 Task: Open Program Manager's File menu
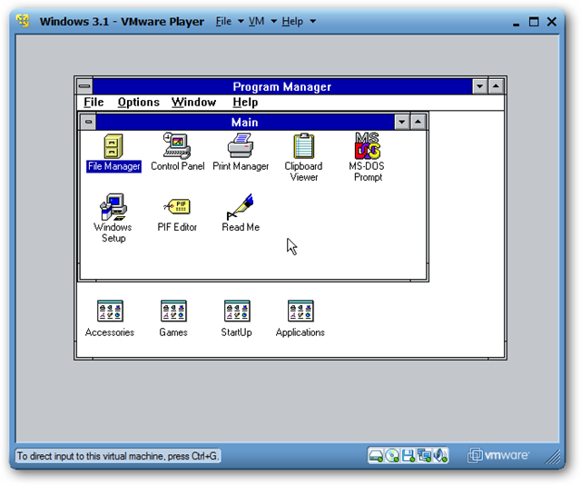point(94,102)
